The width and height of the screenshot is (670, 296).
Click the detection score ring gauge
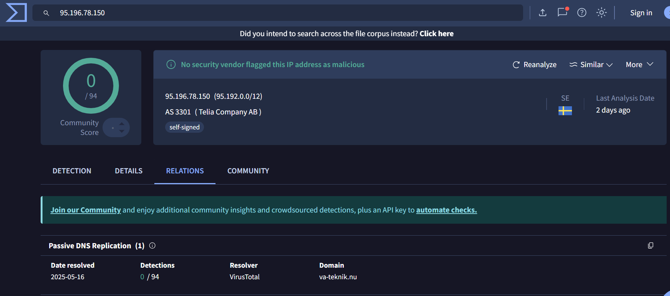click(x=91, y=86)
